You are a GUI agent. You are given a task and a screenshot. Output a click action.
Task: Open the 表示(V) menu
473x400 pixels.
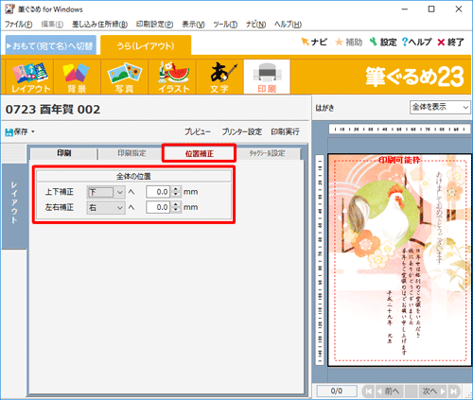tap(193, 25)
